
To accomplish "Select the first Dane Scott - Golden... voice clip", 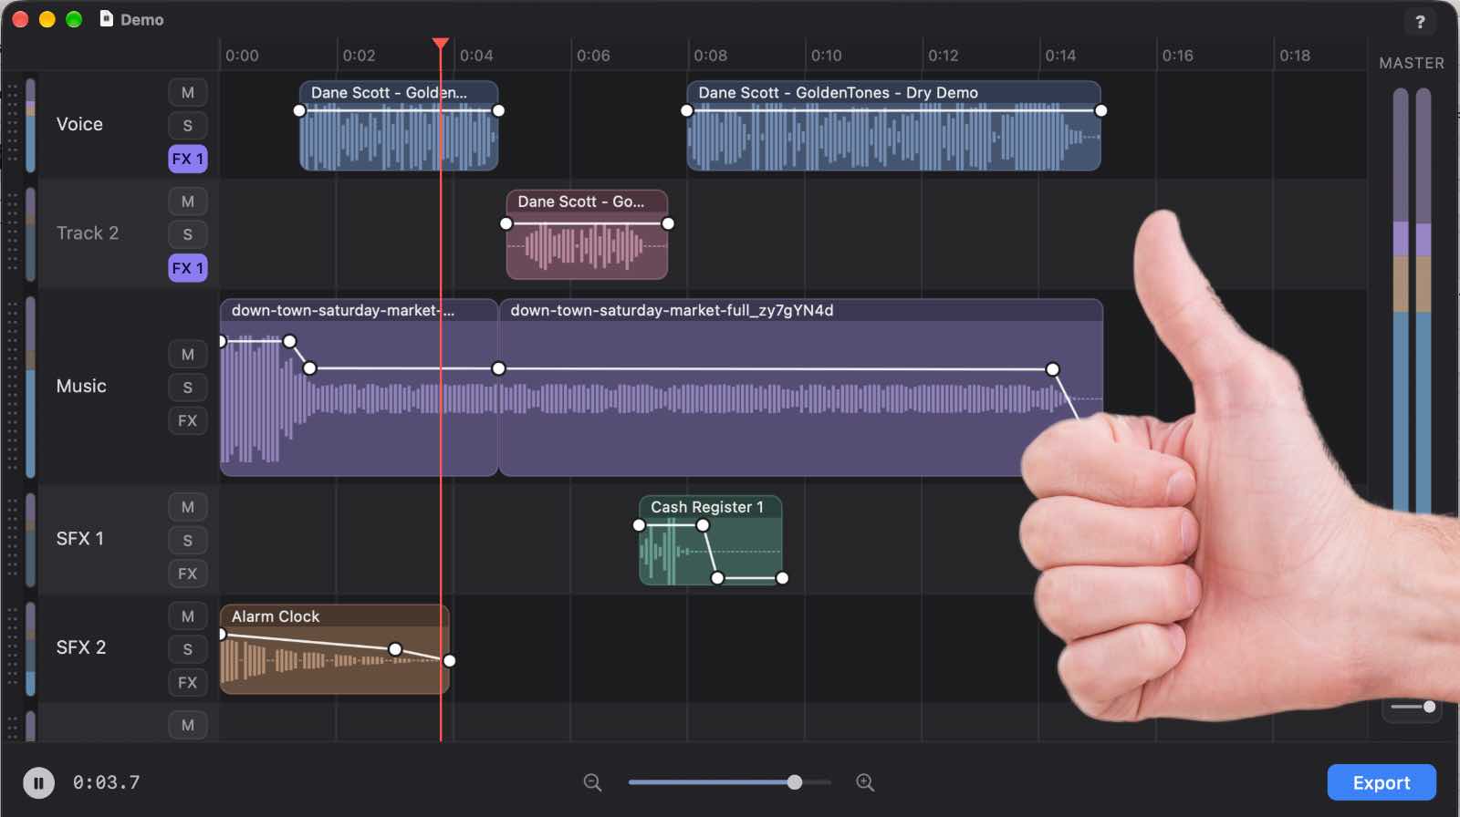I will 399,126.
